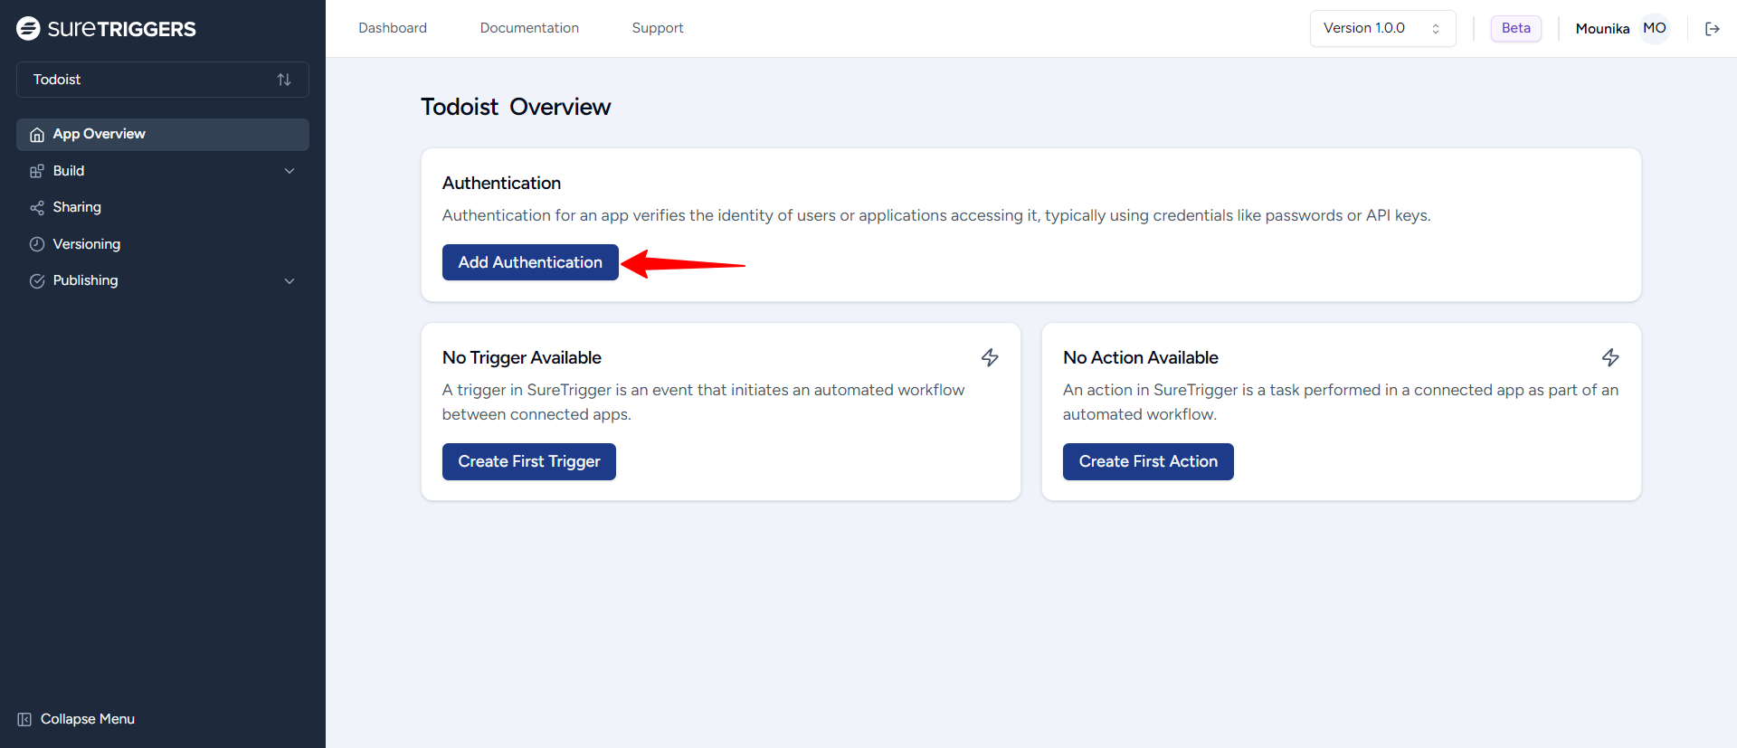
Task: Click the Versioning clock icon
Action: coord(37,244)
